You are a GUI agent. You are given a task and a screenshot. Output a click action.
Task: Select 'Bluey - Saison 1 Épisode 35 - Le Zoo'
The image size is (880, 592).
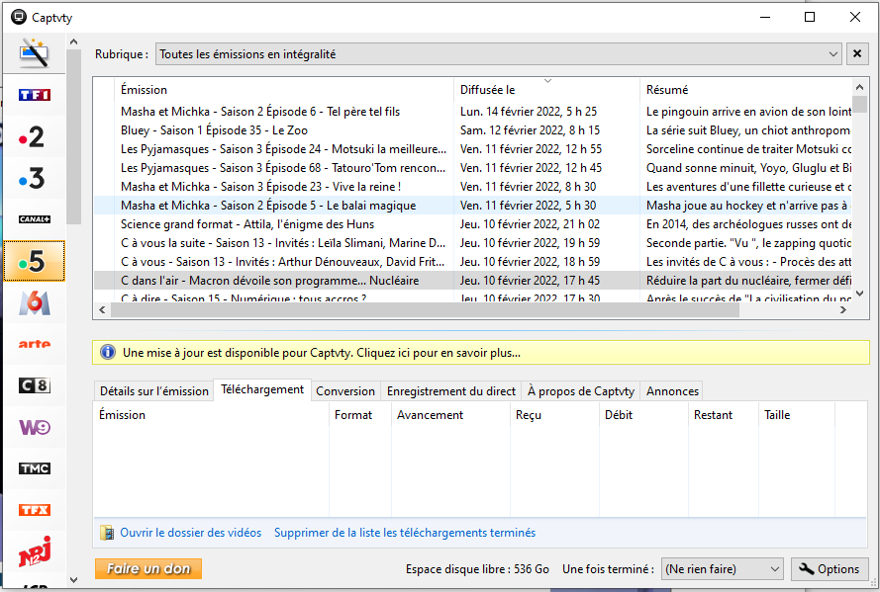[x=472, y=130]
